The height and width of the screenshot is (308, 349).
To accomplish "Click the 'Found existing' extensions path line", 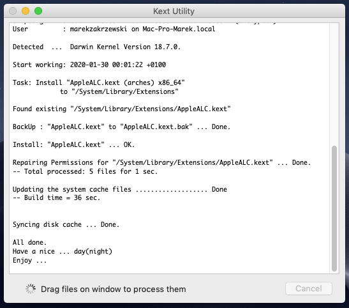I will [121, 109].
